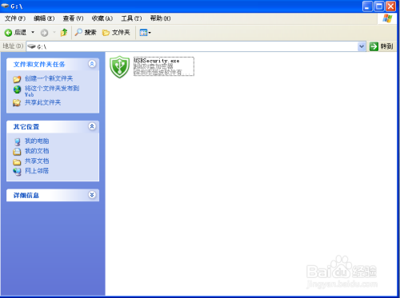This screenshot has width=400, height=298.
Task: Click 将这个文件夹发布到 Web link
Action: [x=52, y=91]
